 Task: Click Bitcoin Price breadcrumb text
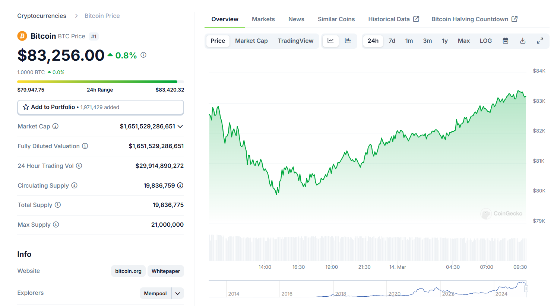click(102, 16)
